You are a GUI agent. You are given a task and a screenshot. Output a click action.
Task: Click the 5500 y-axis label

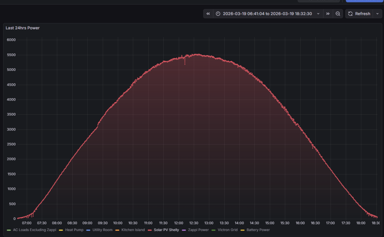point(11,55)
